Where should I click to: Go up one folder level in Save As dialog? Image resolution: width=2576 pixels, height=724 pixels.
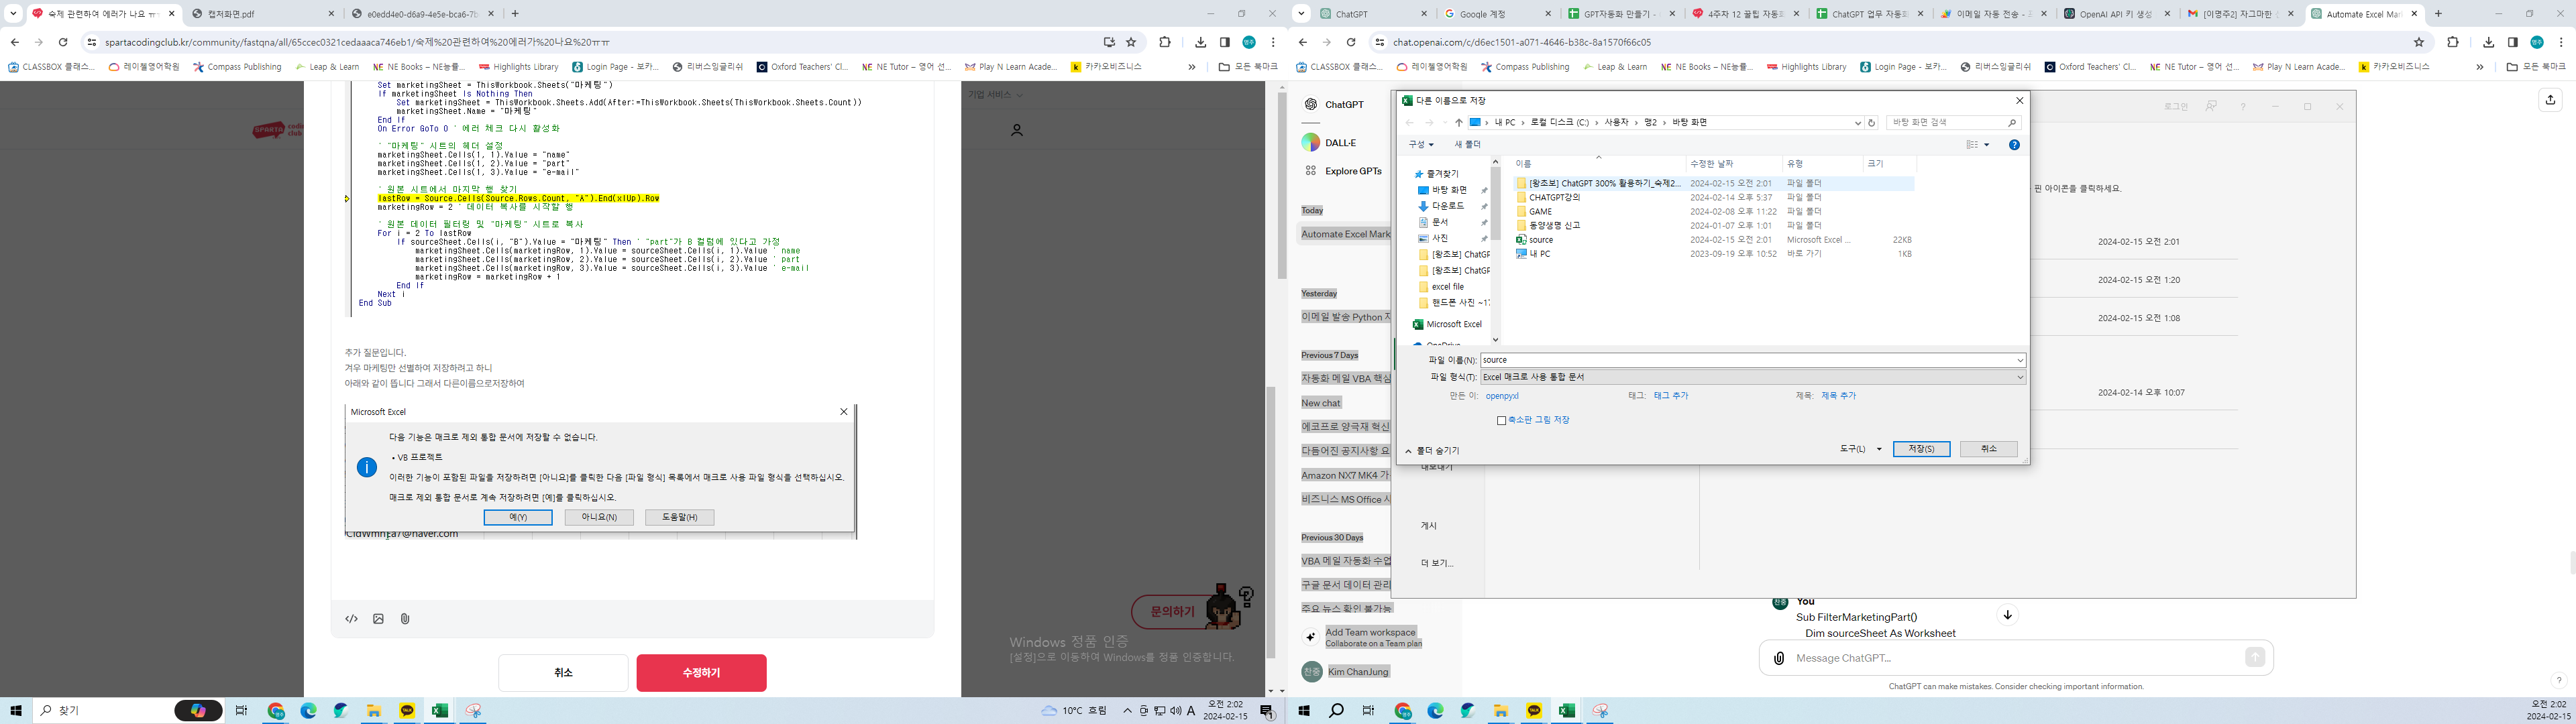pyautogui.click(x=1459, y=123)
